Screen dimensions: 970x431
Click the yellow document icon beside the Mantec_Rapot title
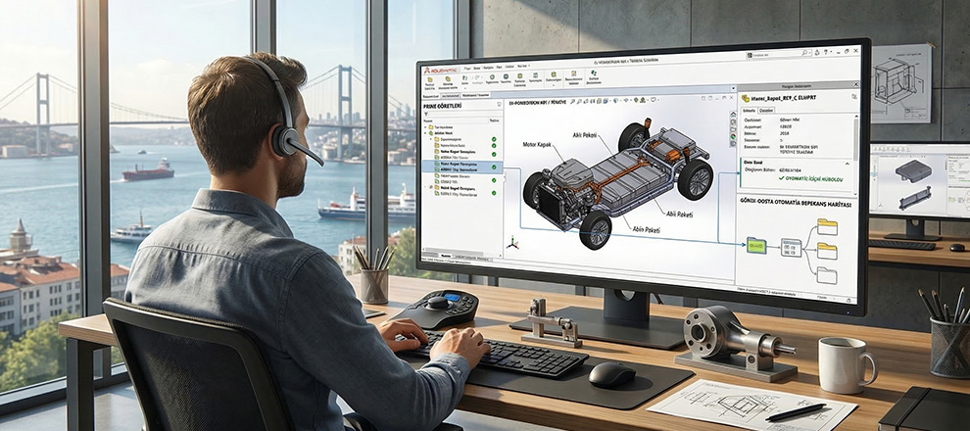point(746,98)
